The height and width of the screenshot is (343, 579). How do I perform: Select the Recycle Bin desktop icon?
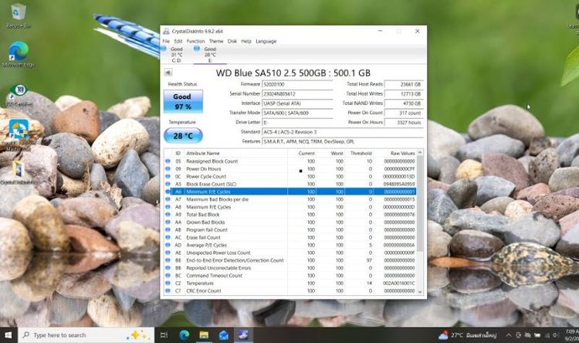pos(18,16)
